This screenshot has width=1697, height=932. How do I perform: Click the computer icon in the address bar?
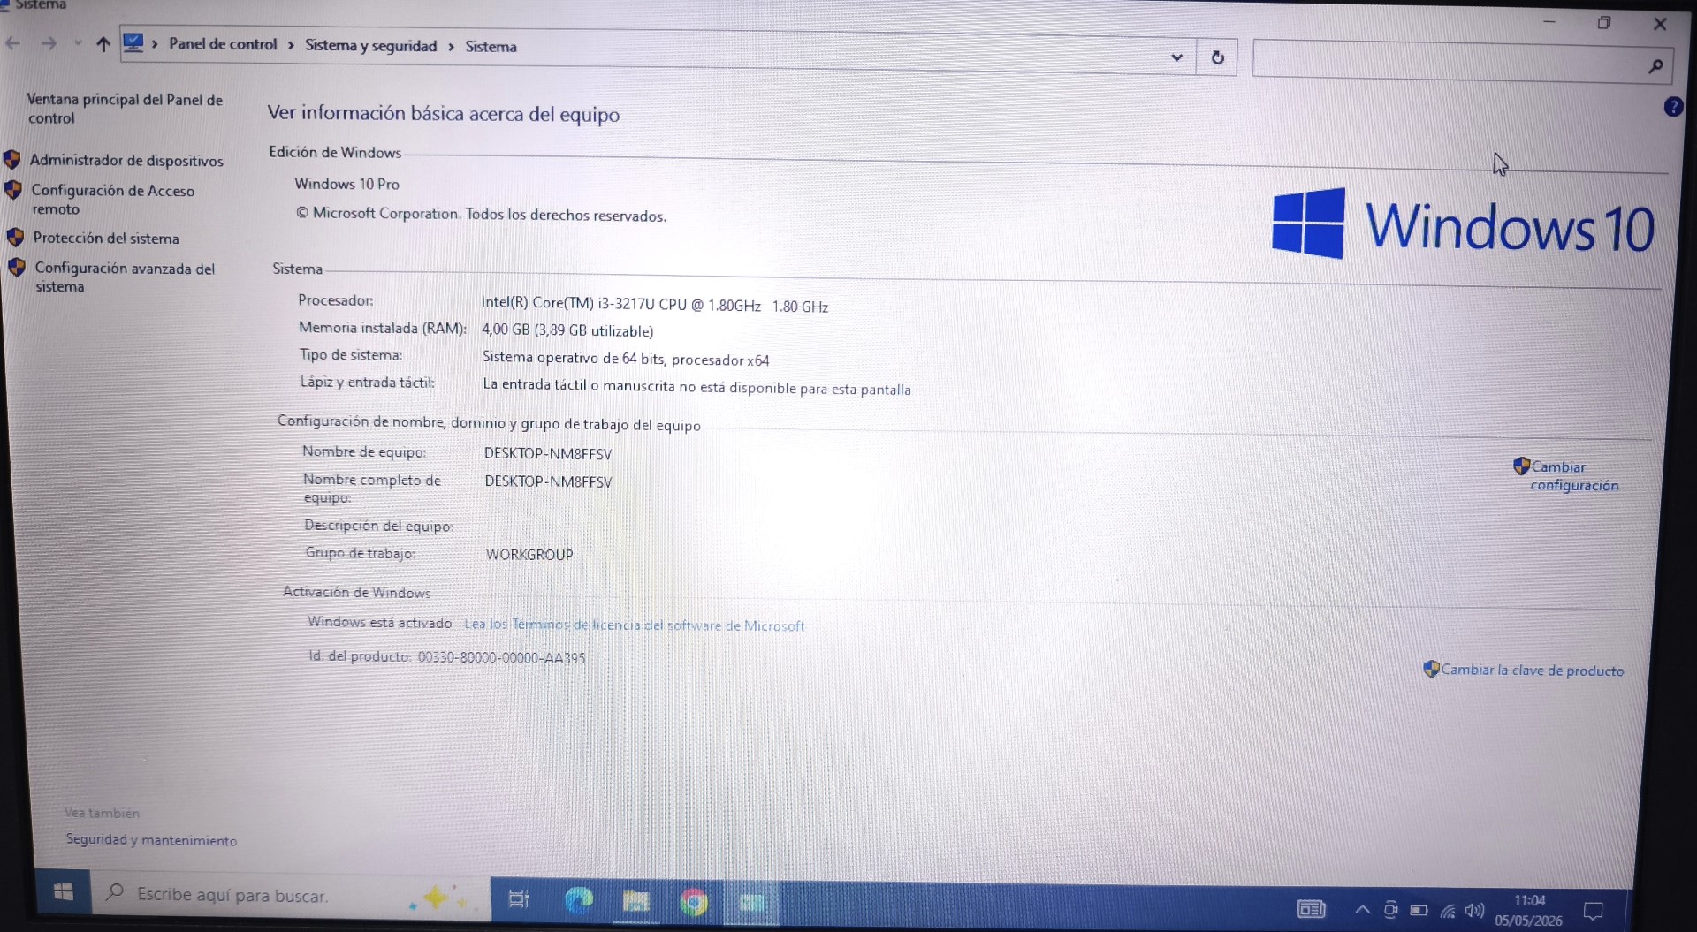click(133, 42)
